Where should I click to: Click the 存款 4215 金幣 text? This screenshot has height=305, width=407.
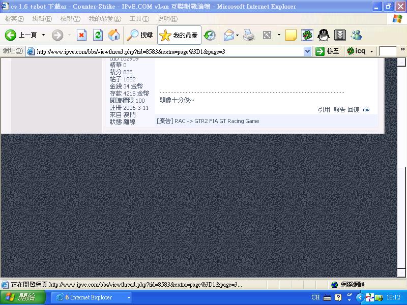(129, 94)
